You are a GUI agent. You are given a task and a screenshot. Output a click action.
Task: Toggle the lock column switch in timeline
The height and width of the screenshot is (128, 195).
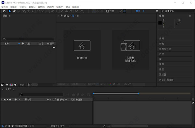pyautogui.click(x=10, y=100)
